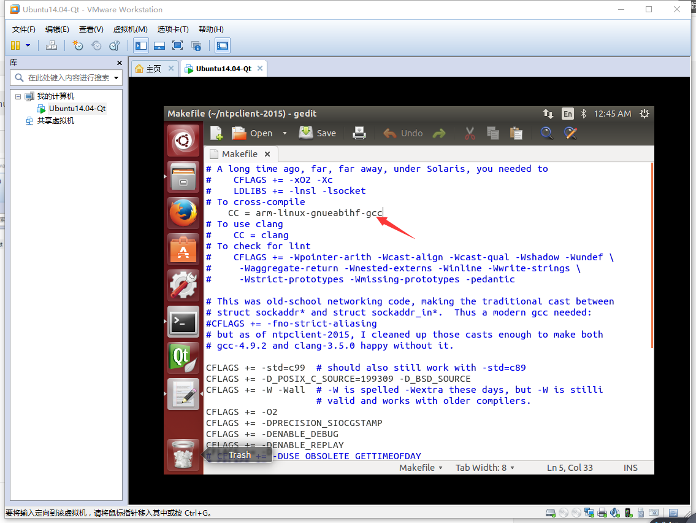Screen dimensions: 696x523
Task: Copy the selection in gedit
Action: 492,133
